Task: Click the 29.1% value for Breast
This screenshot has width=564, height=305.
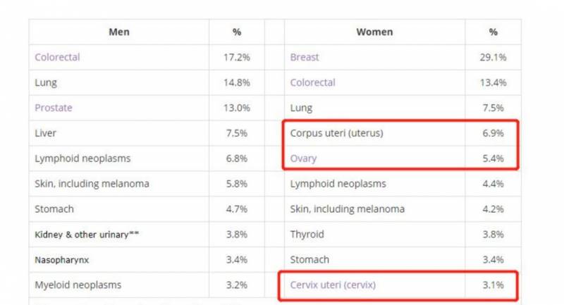Action: pos(493,57)
